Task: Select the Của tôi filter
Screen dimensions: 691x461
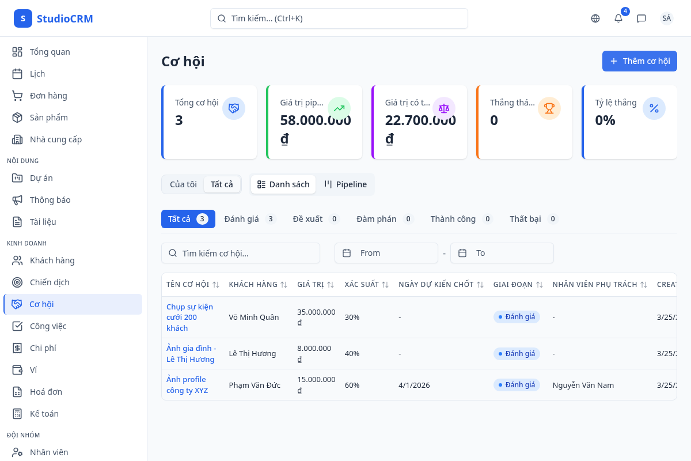Action: pyautogui.click(x=183, y=184)
